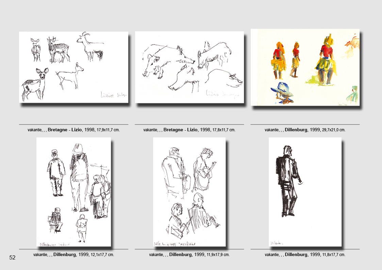Click the horned goat in the deer sketch
The width and height of the screenshot is (382, 270).
[x=89, y=46]
